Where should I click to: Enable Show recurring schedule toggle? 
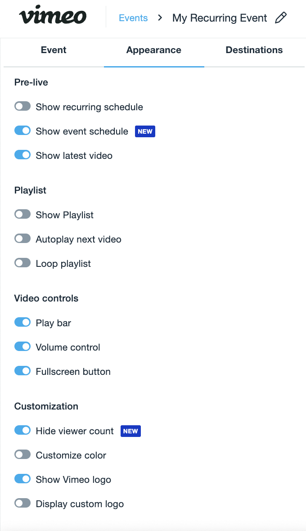[22, 106]
